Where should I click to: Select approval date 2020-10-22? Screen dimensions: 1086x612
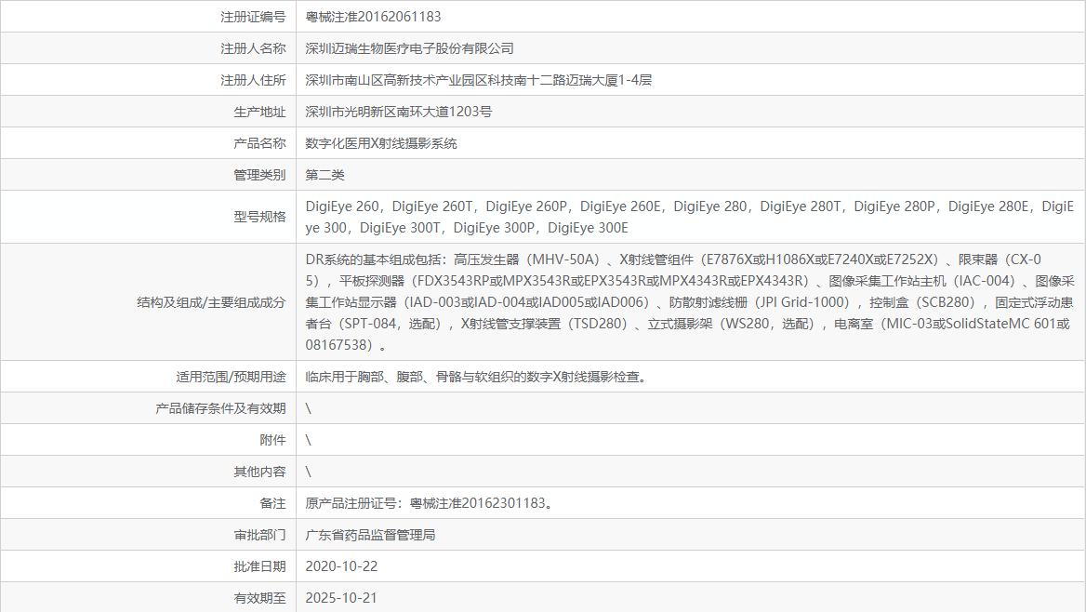pyautogui.click(x=341, y=566)
